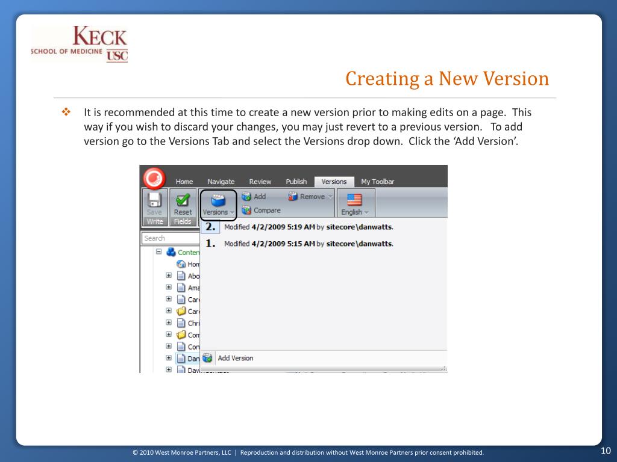Expand the Daw tree item

coord(169,369)
